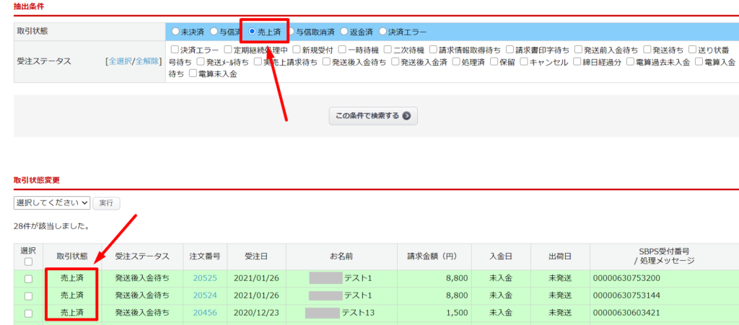The height and width of the screenshot is (325, 739).
Task: Select the 決済エラー radio button in 取引状態
Action: (x=382, y=32)
